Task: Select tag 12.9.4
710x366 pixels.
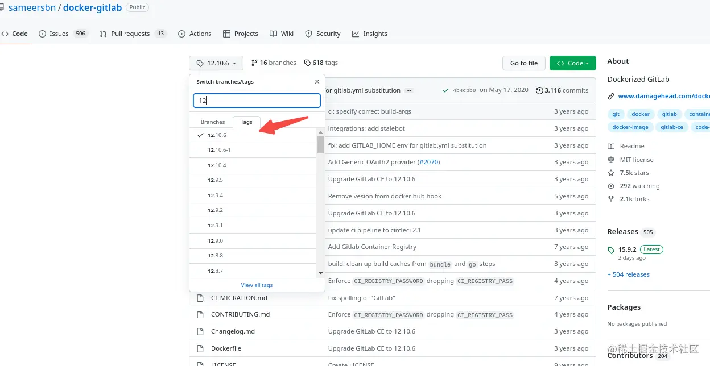Action: (254, 196)
